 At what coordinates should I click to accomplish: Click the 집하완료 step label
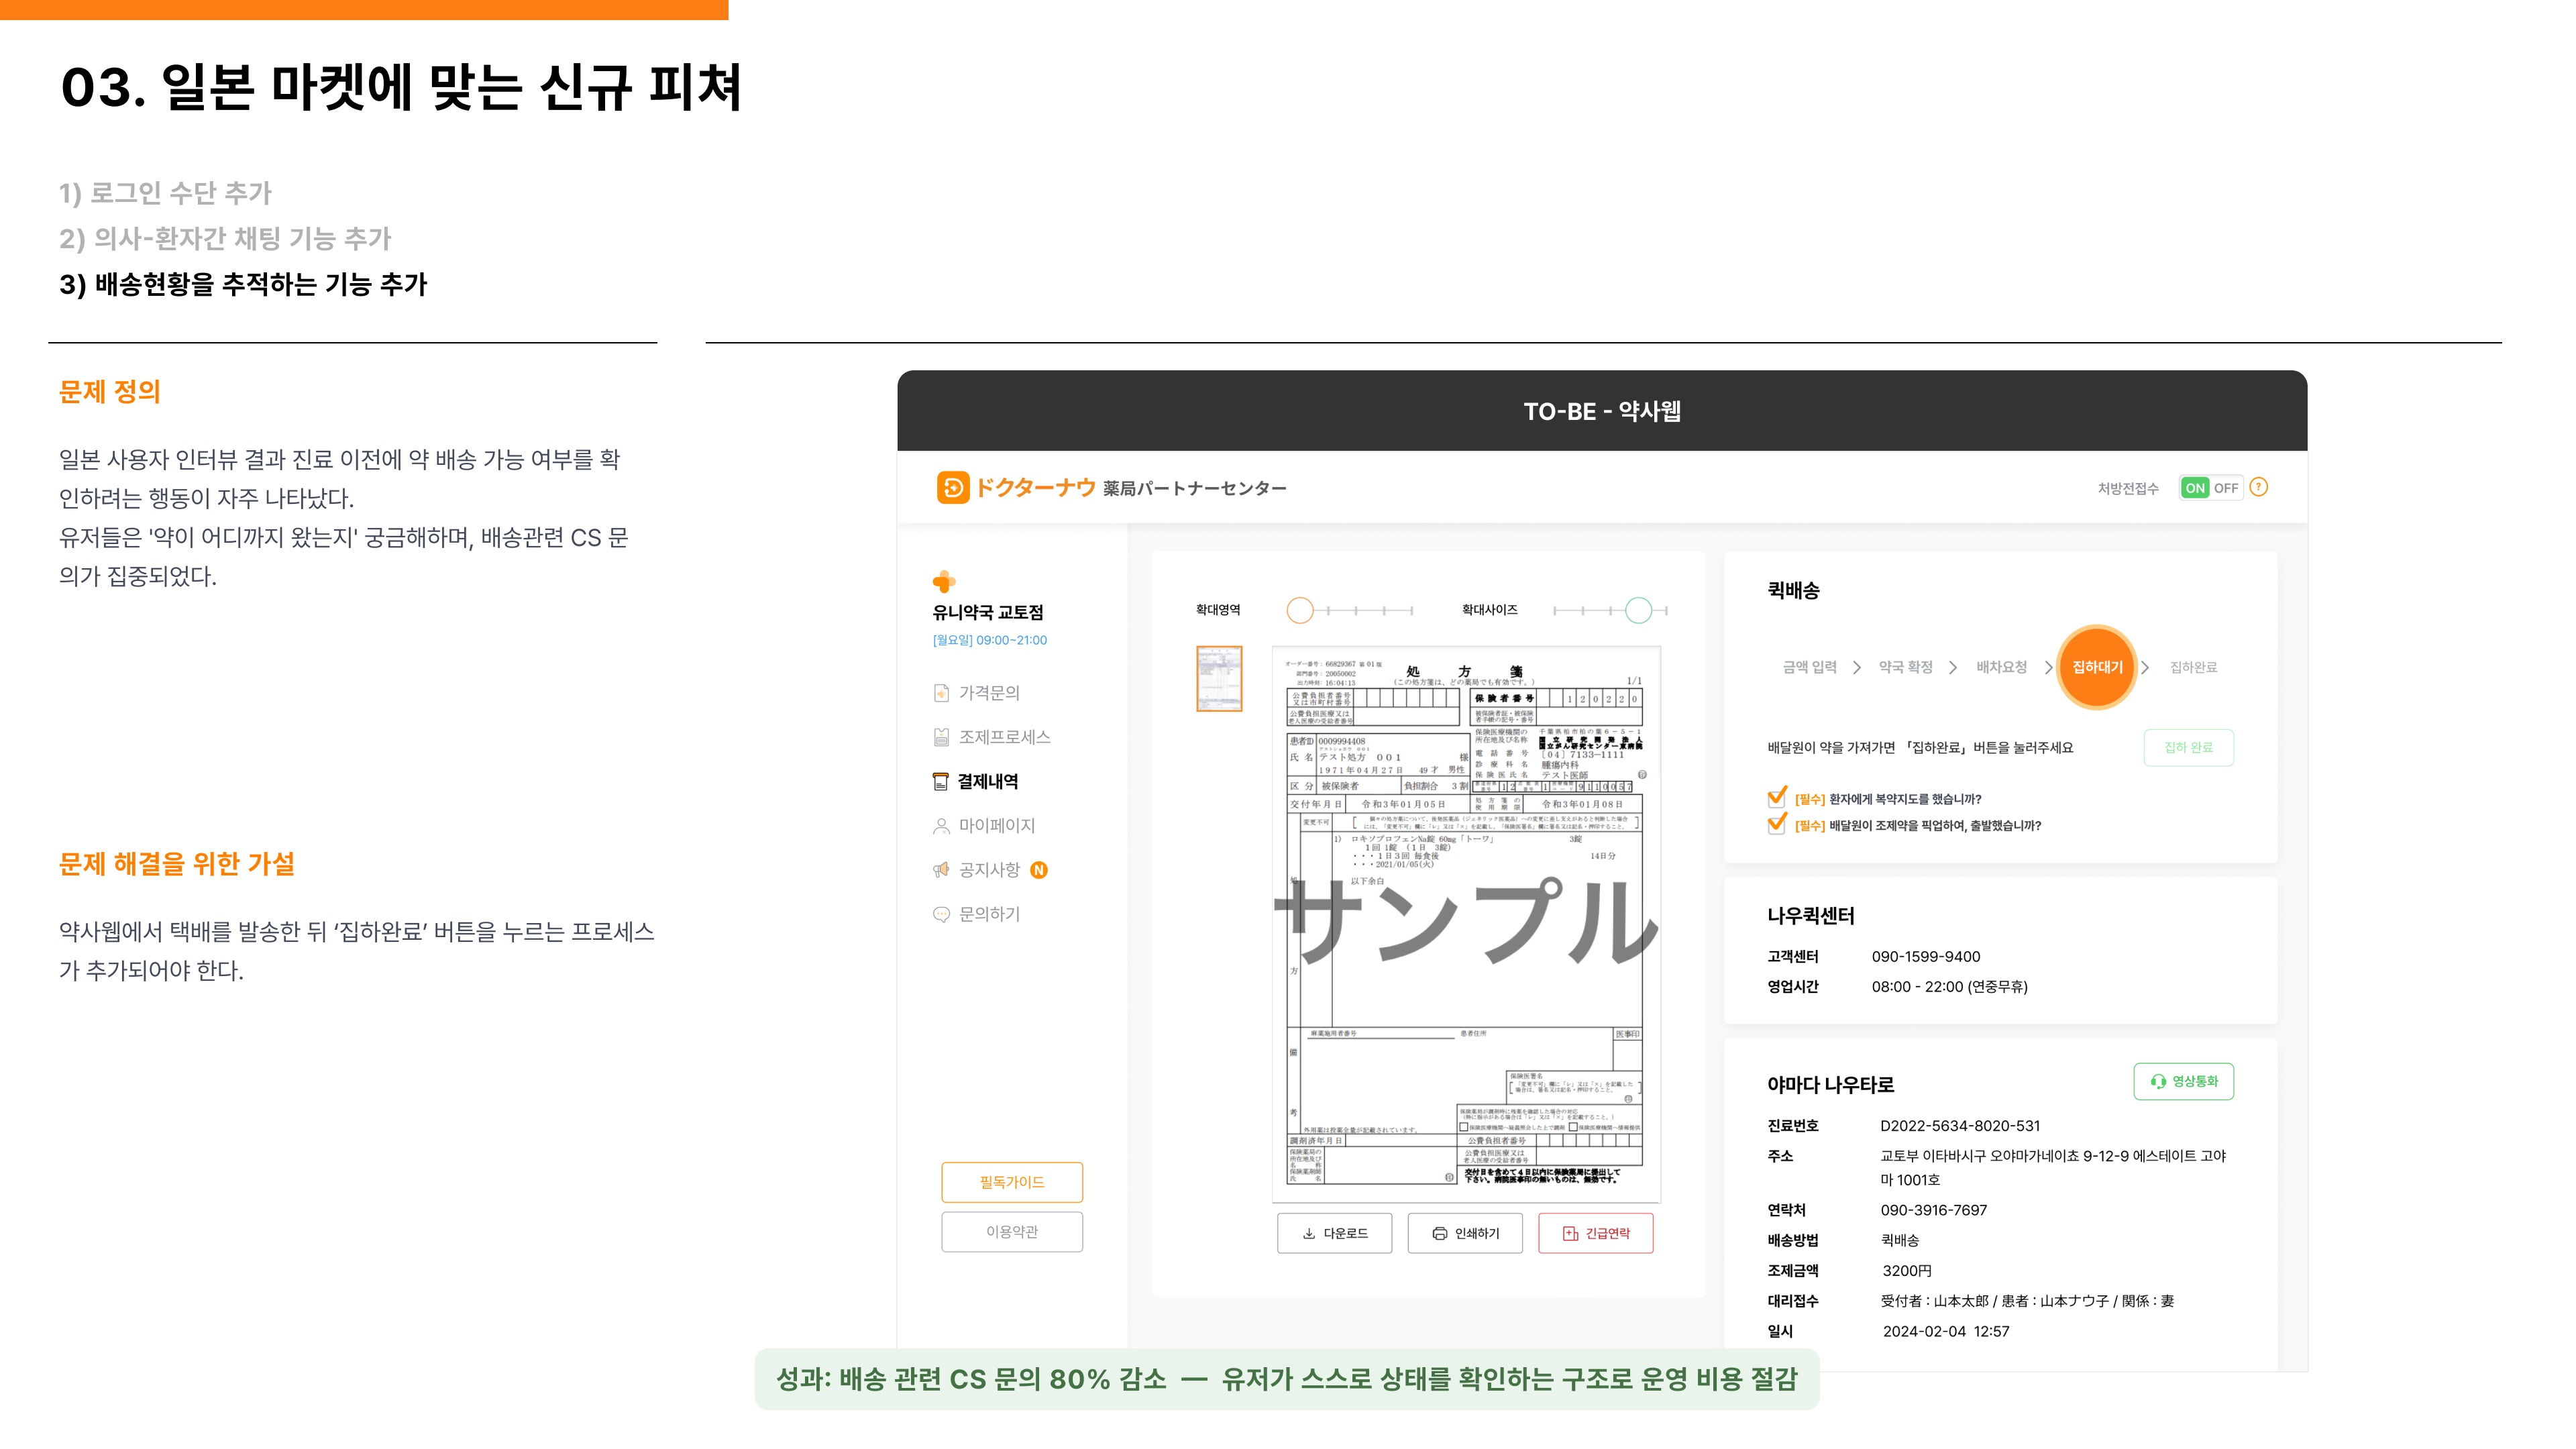coord(2194,667)
